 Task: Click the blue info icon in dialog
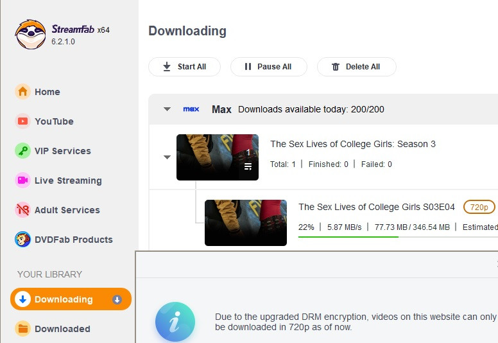click(175, 322)
